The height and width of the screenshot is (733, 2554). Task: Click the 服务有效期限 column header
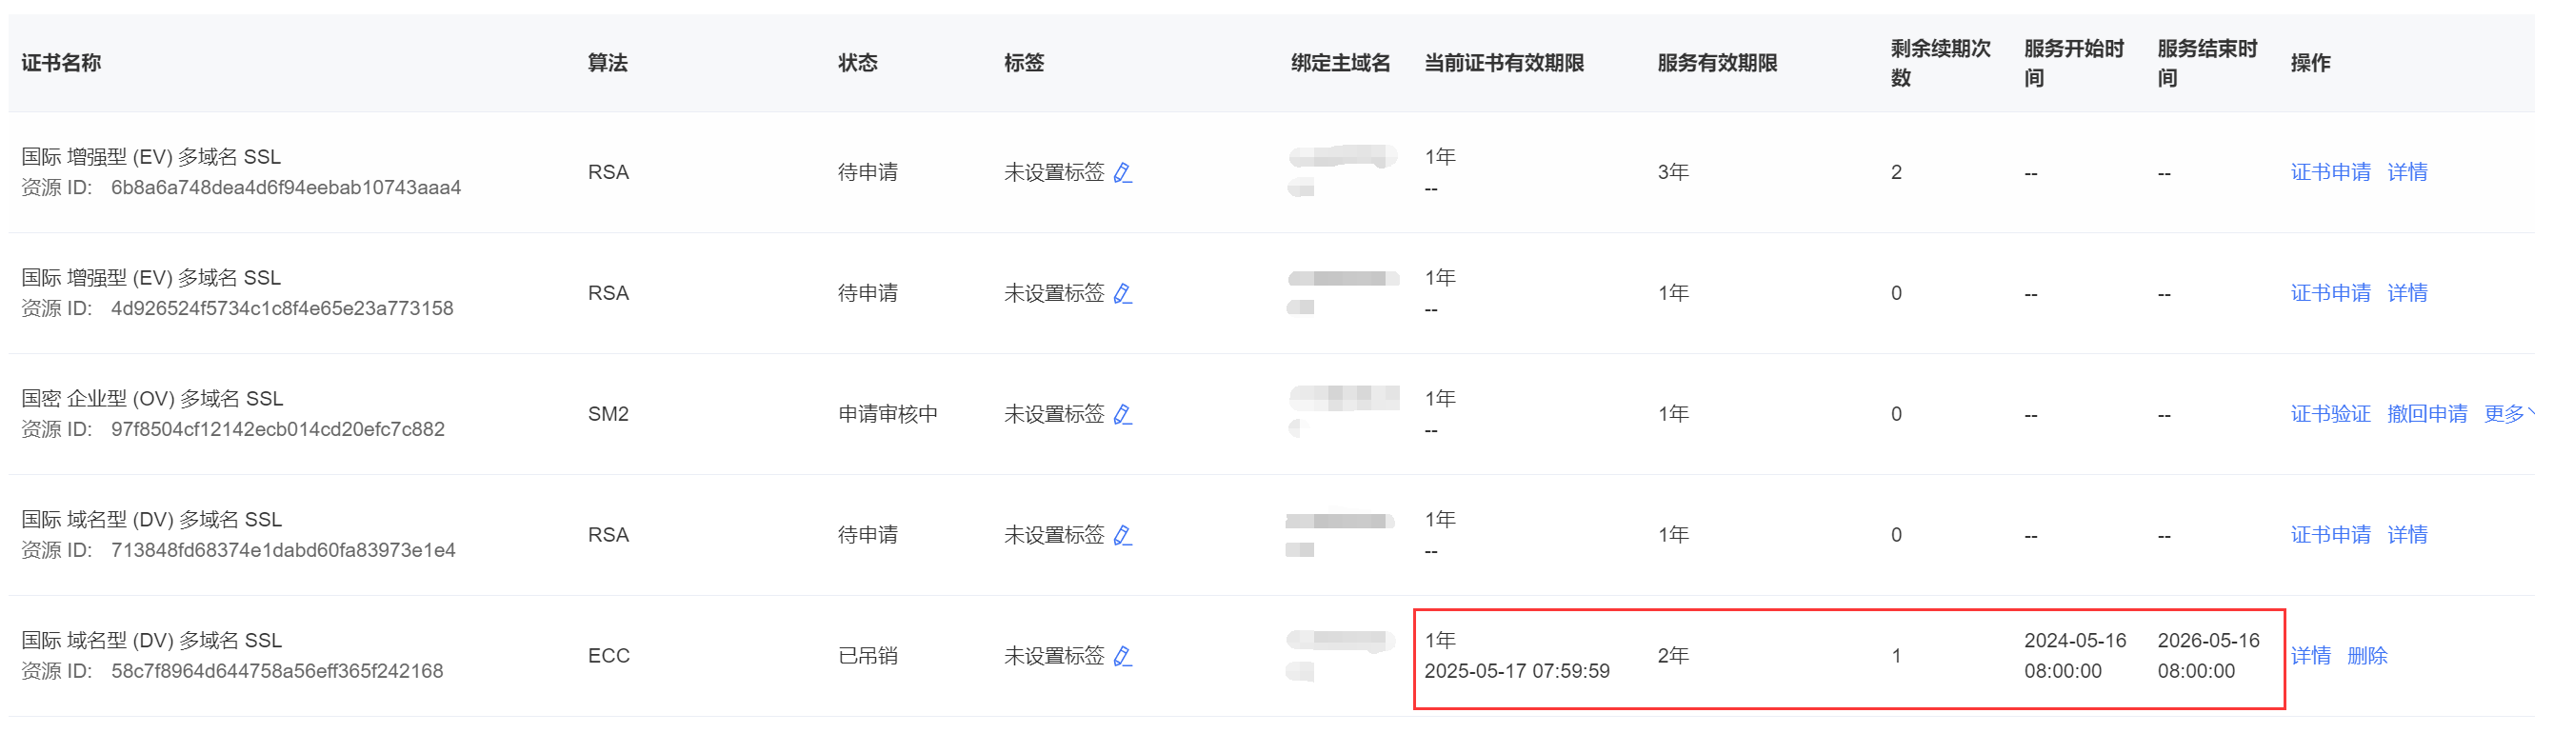[1717, 64]
